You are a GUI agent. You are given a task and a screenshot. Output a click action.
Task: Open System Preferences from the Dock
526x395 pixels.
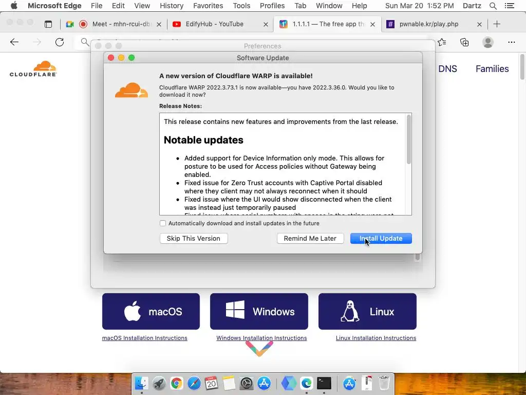246,383
